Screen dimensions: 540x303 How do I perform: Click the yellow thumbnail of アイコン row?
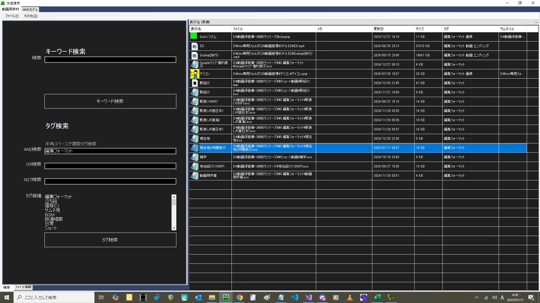pyautogui.click(x=195, y=74)
